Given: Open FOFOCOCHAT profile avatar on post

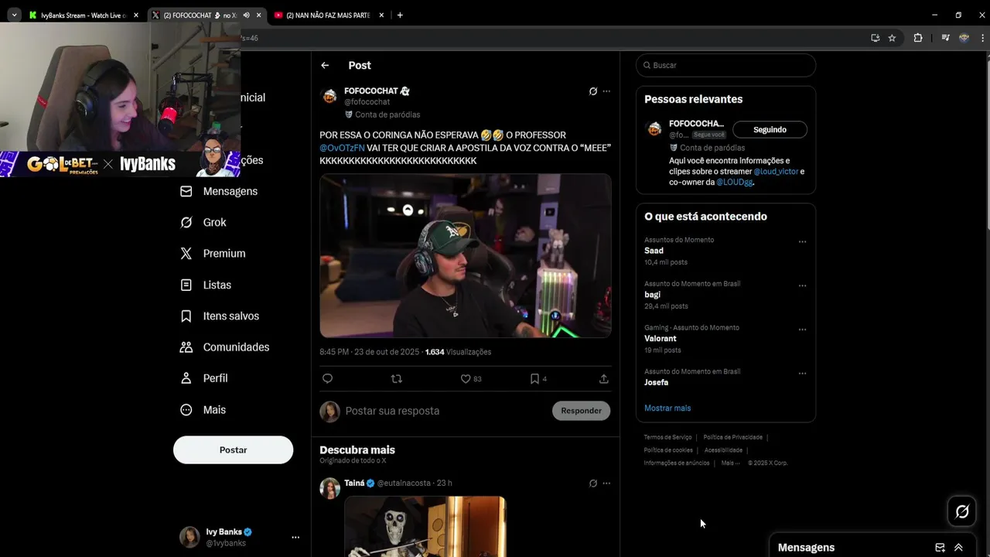Looking at the screenshot, I should pos(329,96).
